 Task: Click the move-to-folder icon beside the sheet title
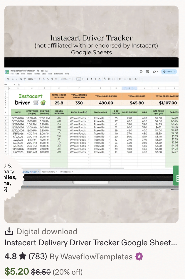pos(42,71)
